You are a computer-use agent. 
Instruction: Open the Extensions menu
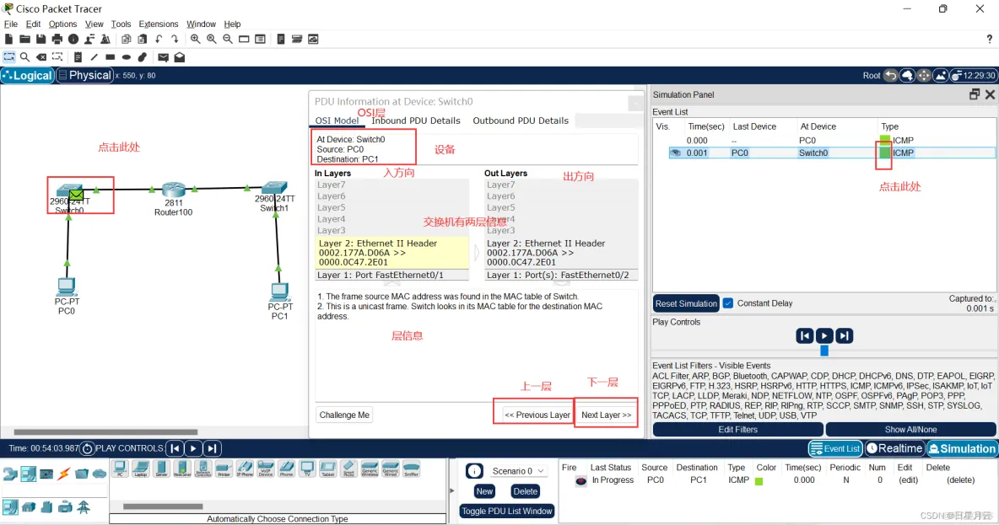(x=159, y=24)
